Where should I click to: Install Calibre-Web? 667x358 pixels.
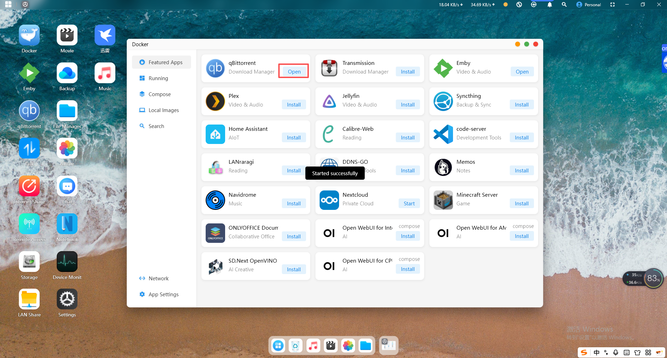point(408,138)
